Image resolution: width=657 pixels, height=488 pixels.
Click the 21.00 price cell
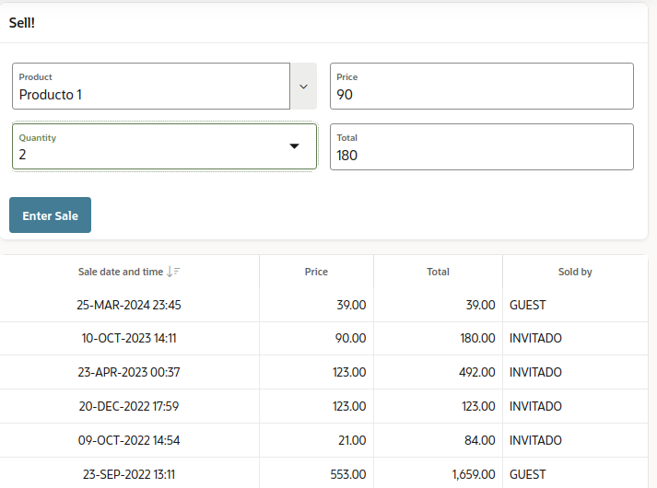click(351, 440)
